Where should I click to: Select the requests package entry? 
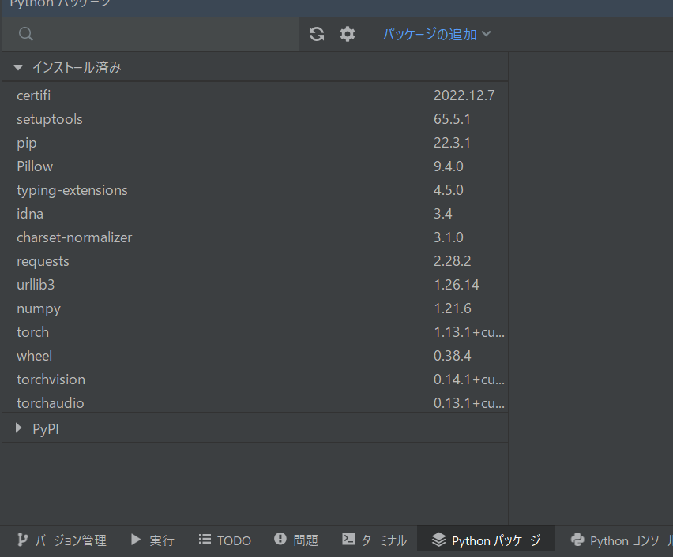point(43,260)
